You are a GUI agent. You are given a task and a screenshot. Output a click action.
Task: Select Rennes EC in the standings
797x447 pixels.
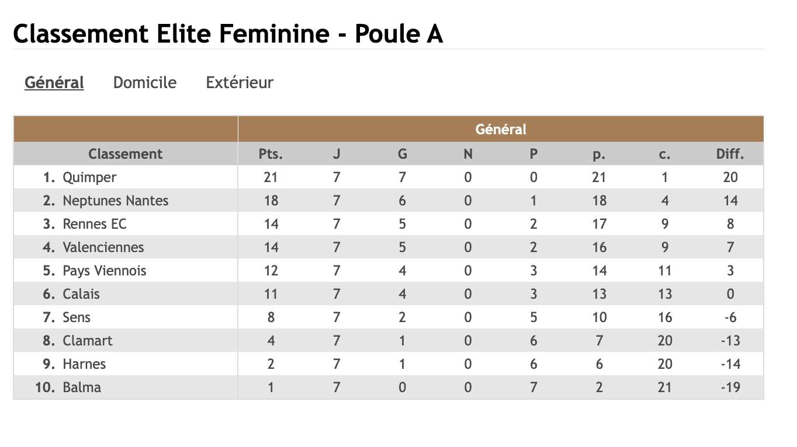pos(95,224)
